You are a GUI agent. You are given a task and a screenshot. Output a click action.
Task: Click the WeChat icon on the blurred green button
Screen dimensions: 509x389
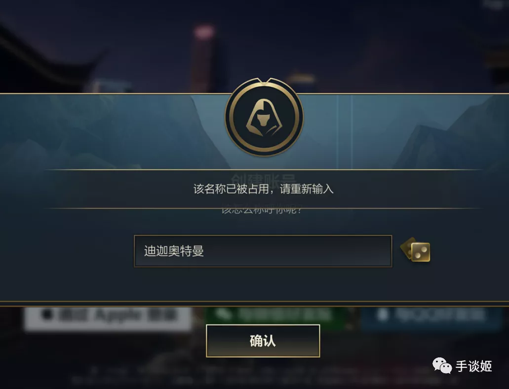[224, 313]
